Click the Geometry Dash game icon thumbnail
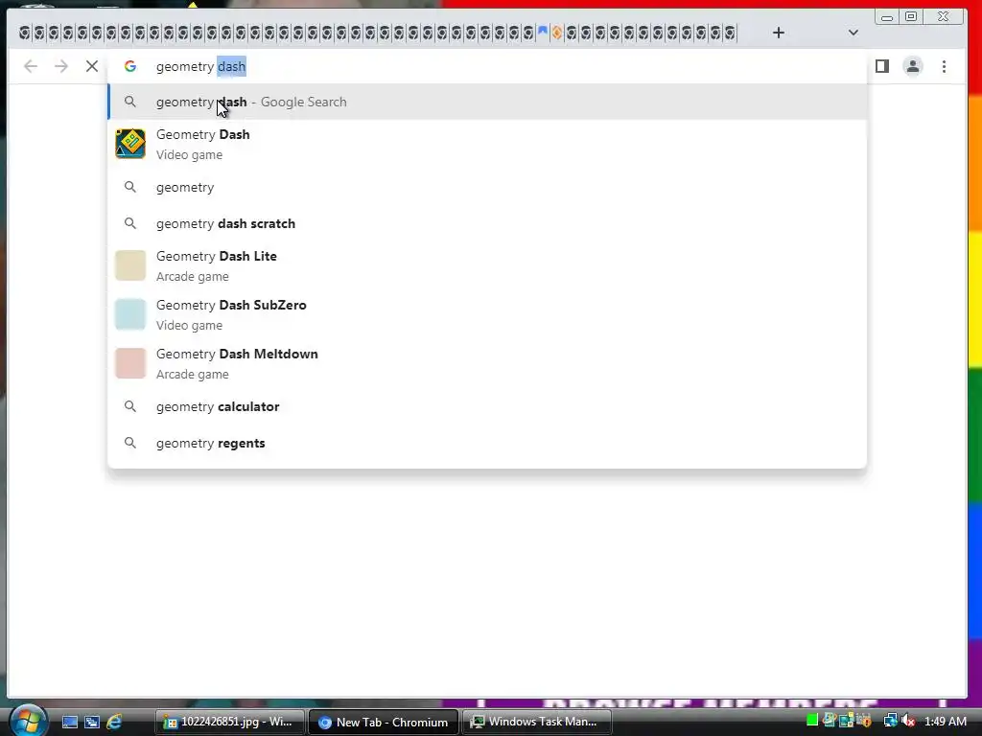 [130, 144]
